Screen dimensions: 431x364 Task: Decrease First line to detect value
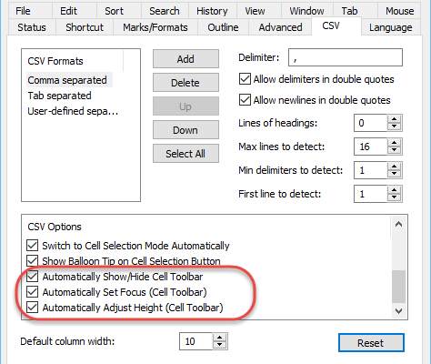point(394,197)
